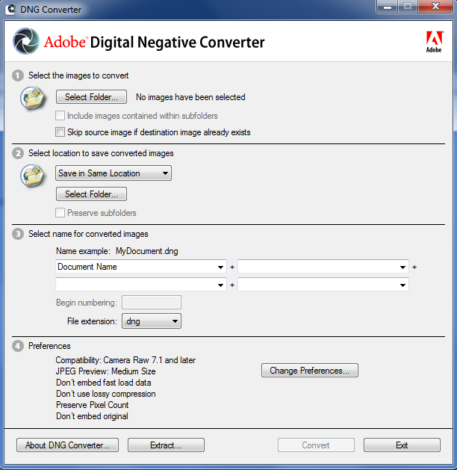Click the text 'No images have been selected'

click(190, 97)
